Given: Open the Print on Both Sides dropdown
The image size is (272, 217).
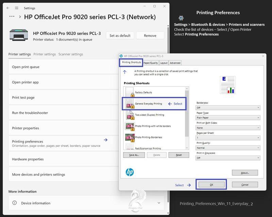Looking at the screenshot, I should [228, 128].
